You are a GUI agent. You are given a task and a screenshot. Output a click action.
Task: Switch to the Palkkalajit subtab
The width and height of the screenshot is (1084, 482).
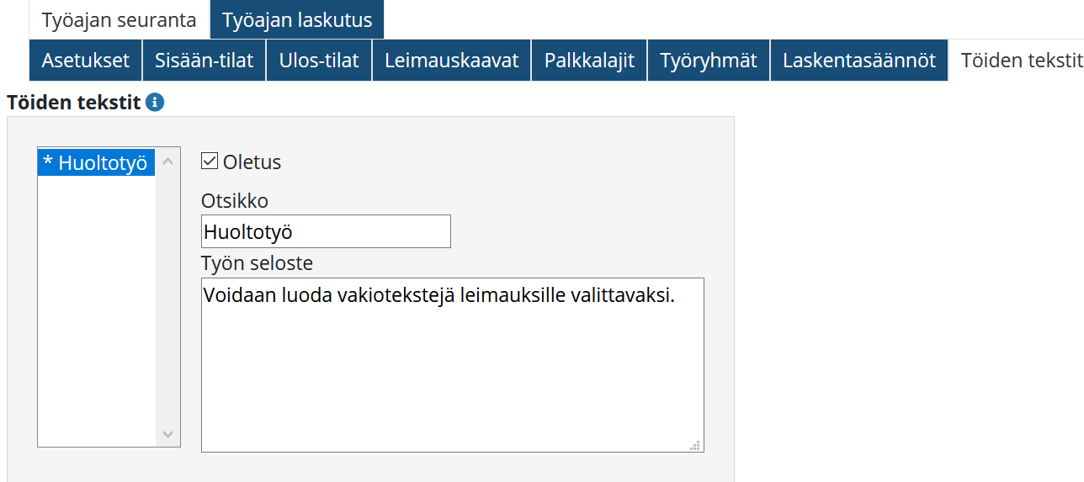[x=589, y=61]
